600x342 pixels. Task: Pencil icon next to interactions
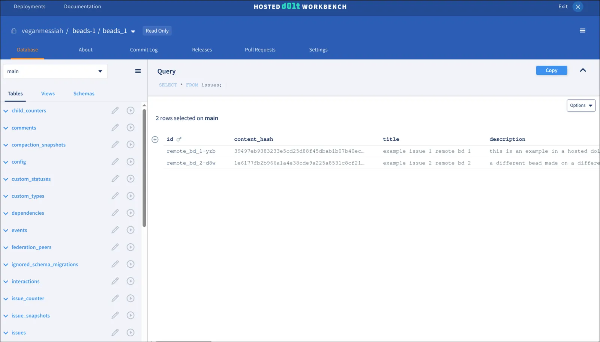(115, 281)
